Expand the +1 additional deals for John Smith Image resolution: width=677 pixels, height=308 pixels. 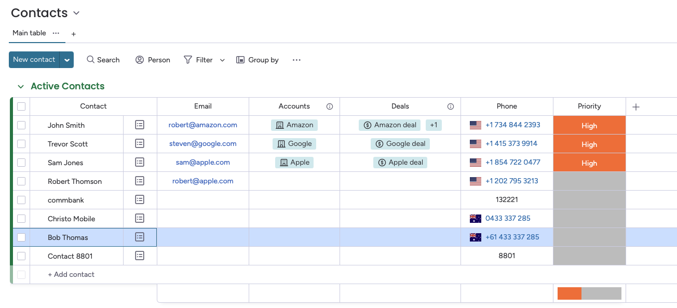tap(434, 125)
